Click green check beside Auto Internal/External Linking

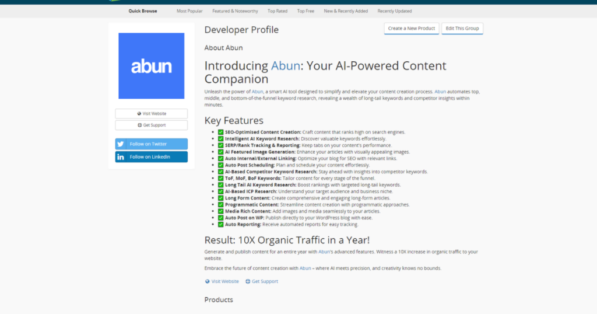220,159
